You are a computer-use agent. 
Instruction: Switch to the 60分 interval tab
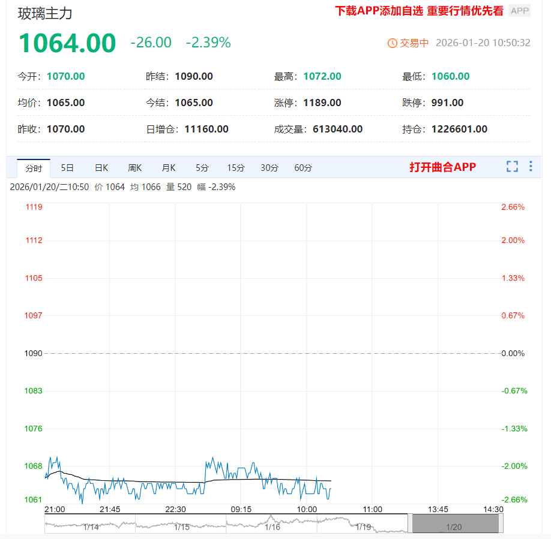(303, 168)
